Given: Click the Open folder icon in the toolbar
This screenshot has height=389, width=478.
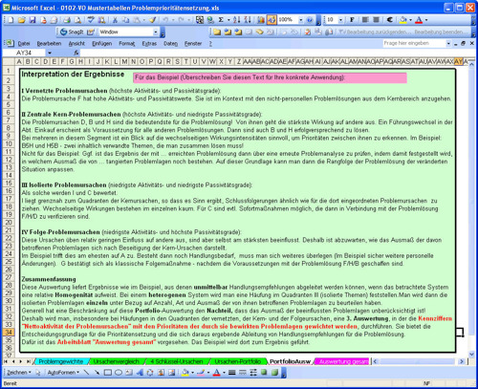Looking at the screenshot, I should point(22,20).
